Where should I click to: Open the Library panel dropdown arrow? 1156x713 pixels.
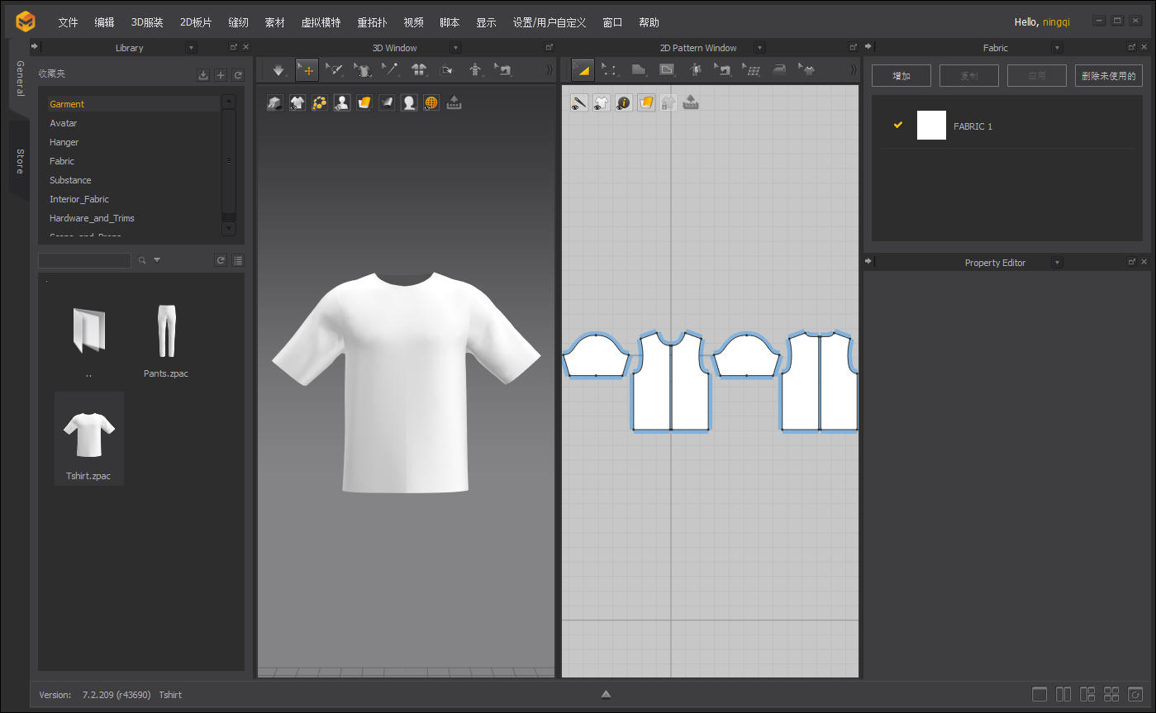pos(192,48)
